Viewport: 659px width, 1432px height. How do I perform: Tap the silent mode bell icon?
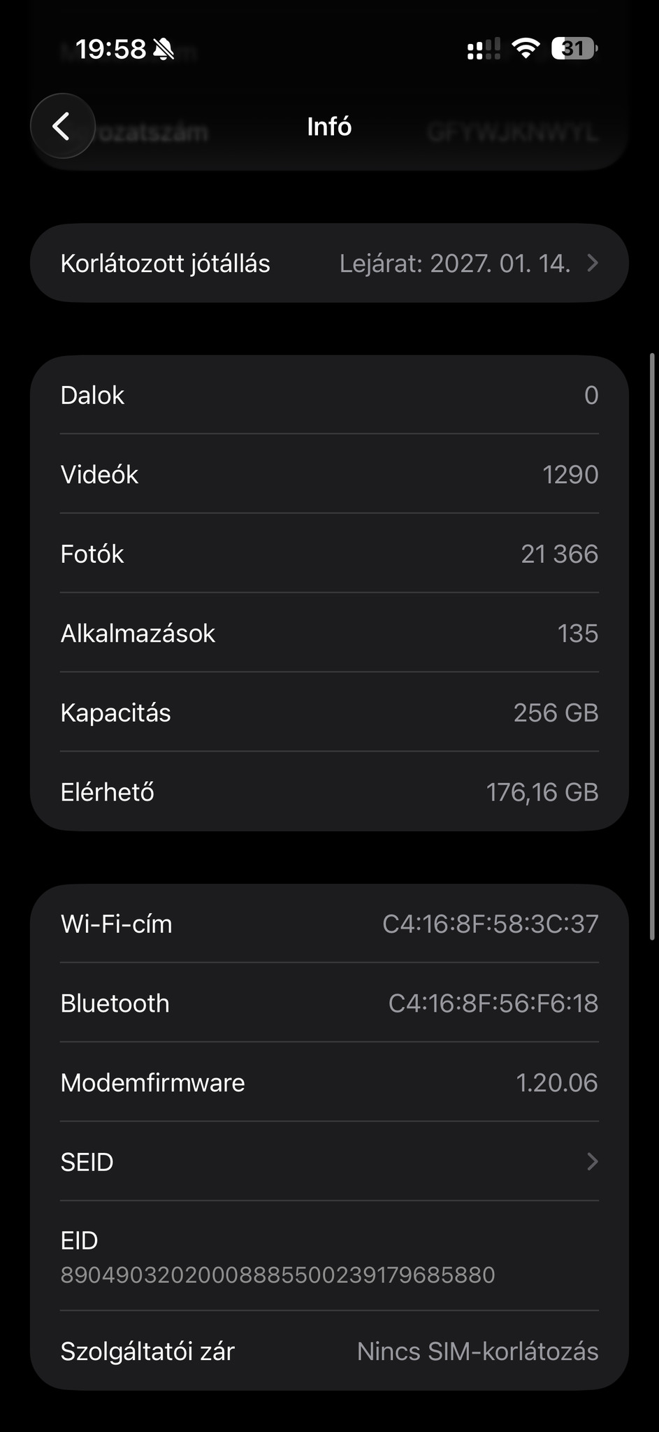pos(164,49)
